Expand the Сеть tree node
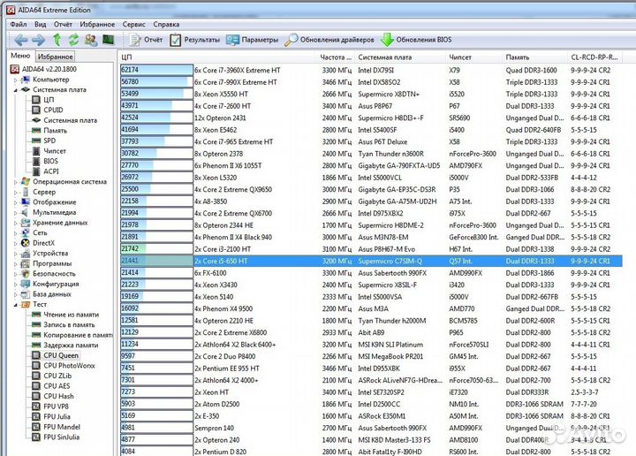Screen dimensions: 636x456 coord(16,233)
